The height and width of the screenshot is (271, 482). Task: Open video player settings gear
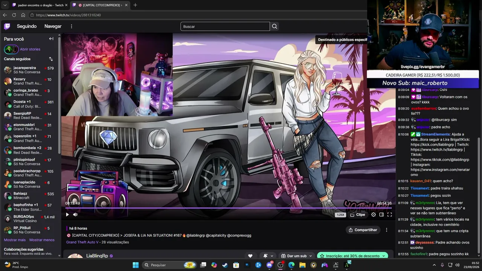click(374, 215)
